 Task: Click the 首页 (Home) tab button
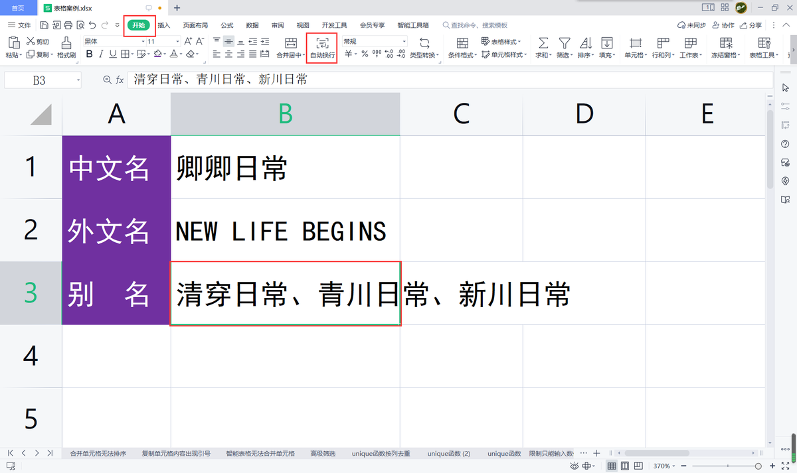(18, 7)
